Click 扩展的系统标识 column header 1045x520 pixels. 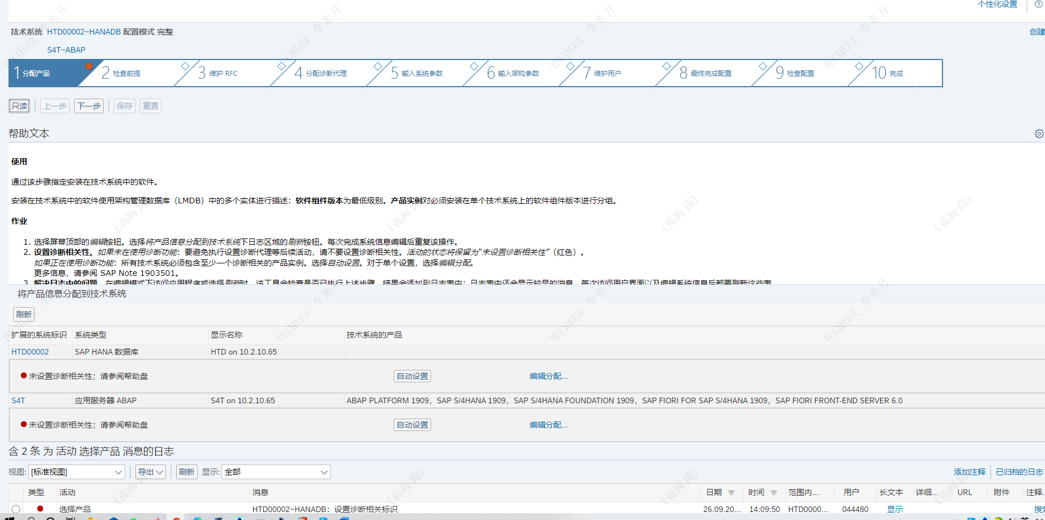click(39, 335)
